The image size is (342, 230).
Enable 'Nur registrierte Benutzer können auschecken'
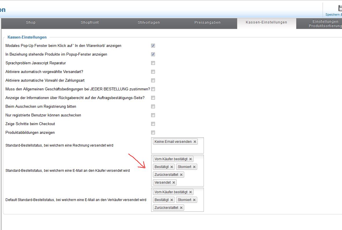153,115
